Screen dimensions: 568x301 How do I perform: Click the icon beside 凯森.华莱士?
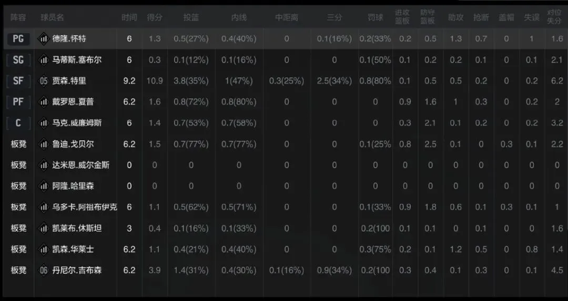[44, 249]
